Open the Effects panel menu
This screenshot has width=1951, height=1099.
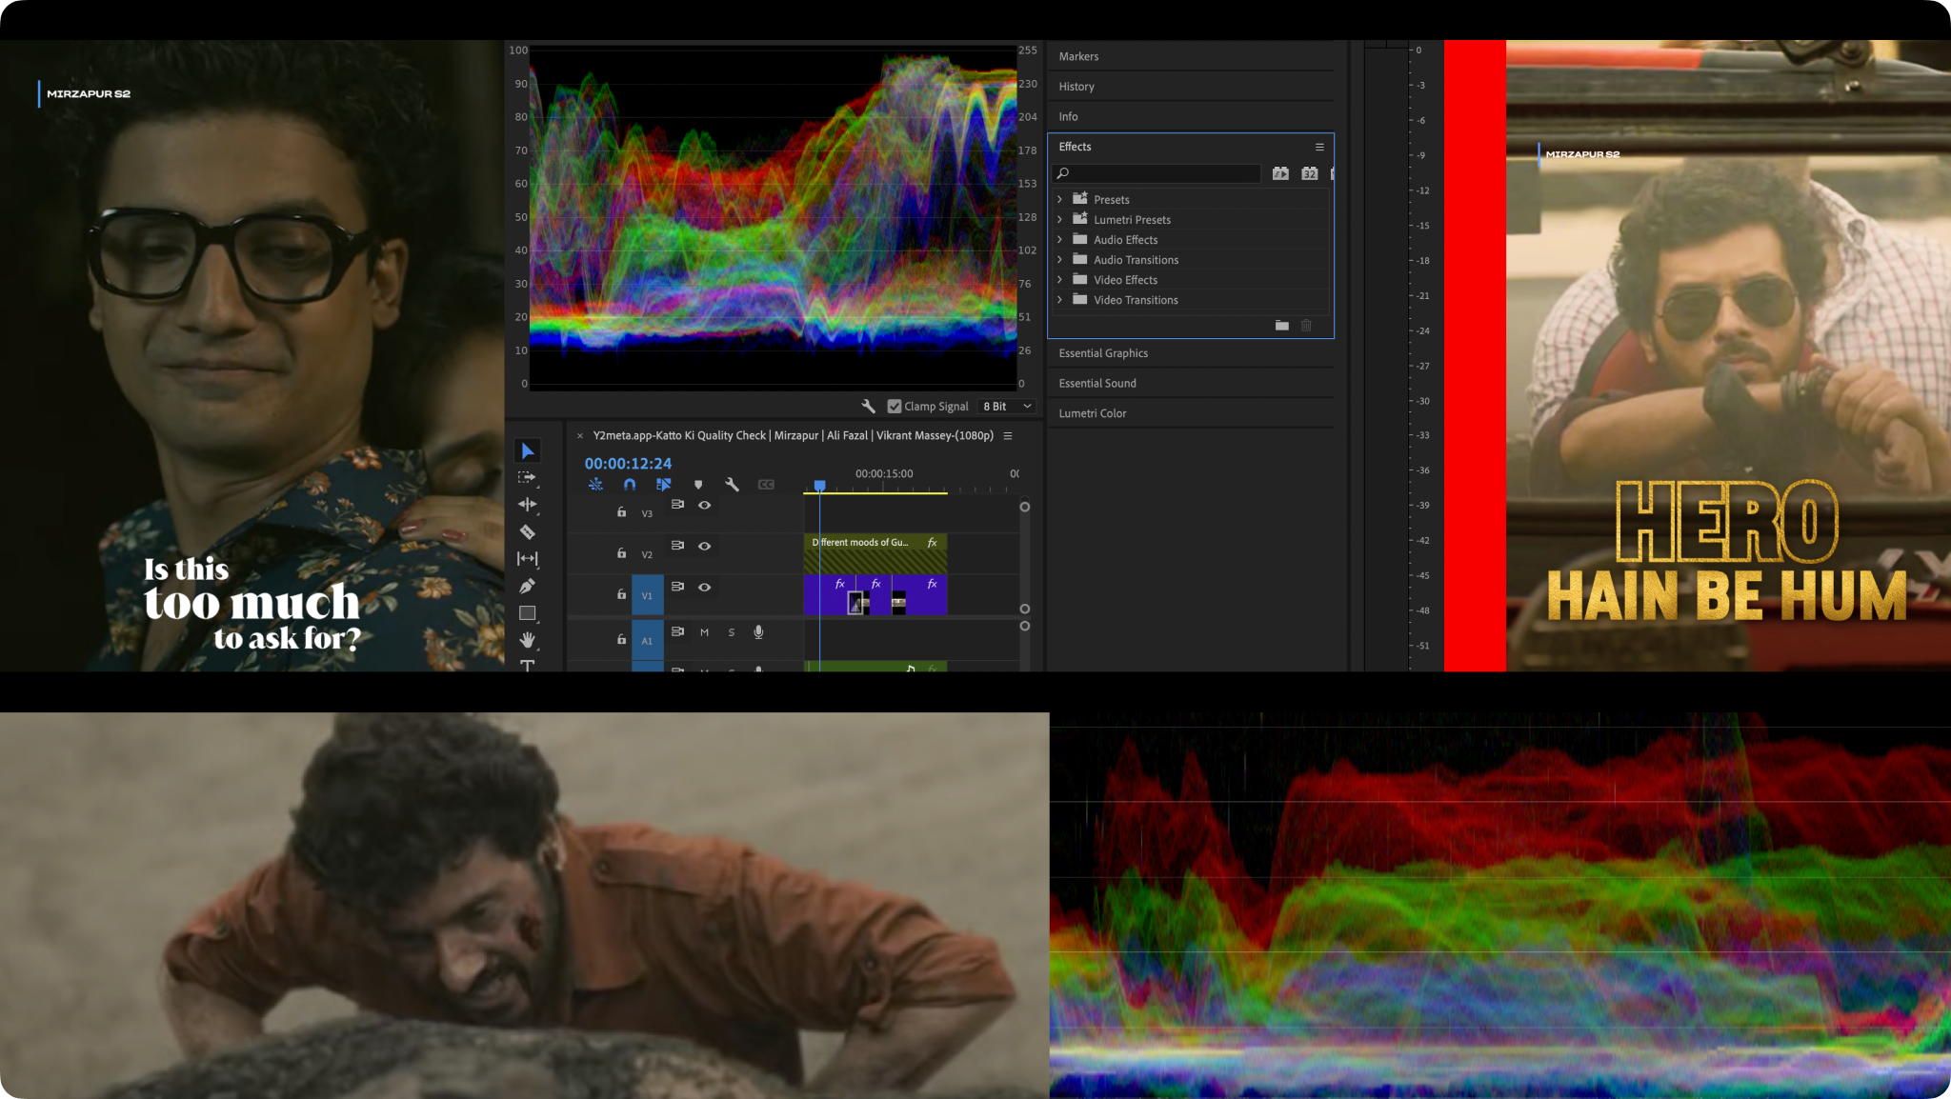click(1319, 147)
